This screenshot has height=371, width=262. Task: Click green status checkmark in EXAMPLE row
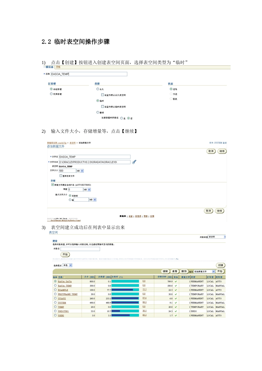point(176,290)
